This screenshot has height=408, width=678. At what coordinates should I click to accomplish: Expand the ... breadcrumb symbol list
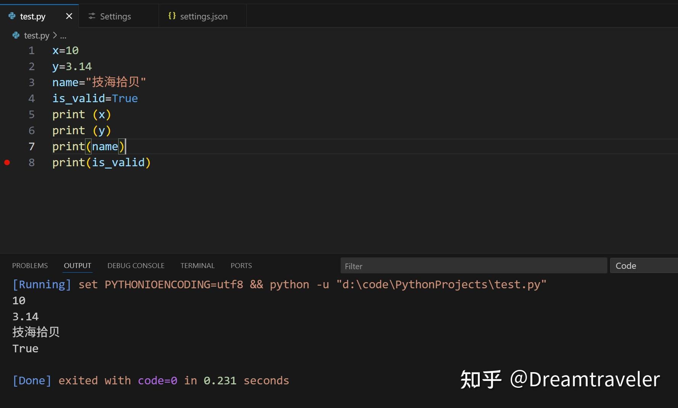pos(64,35)
